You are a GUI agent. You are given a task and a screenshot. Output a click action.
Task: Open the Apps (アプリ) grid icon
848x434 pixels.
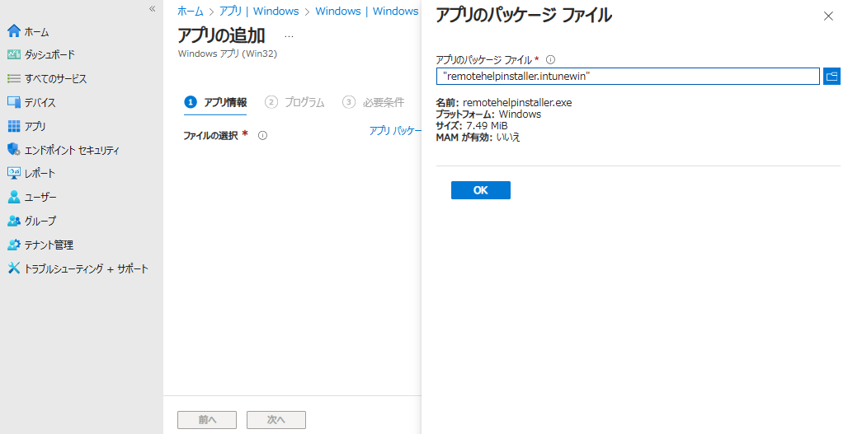(14, 126)
